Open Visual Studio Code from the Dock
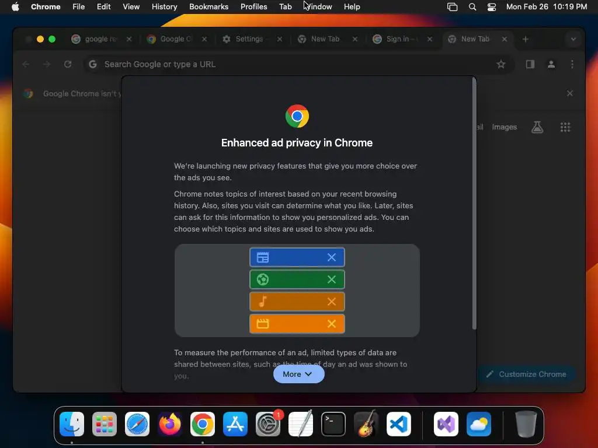 398,424
